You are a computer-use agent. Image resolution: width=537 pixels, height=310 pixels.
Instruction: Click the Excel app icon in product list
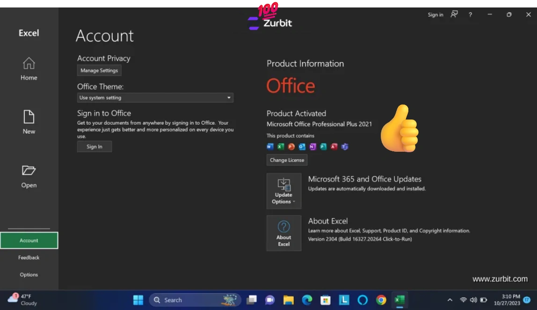[281, 147]
